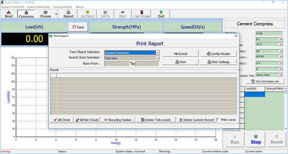Open Config Header settings
This screenshot has width=288, height=154.
[x=219, y=54]
